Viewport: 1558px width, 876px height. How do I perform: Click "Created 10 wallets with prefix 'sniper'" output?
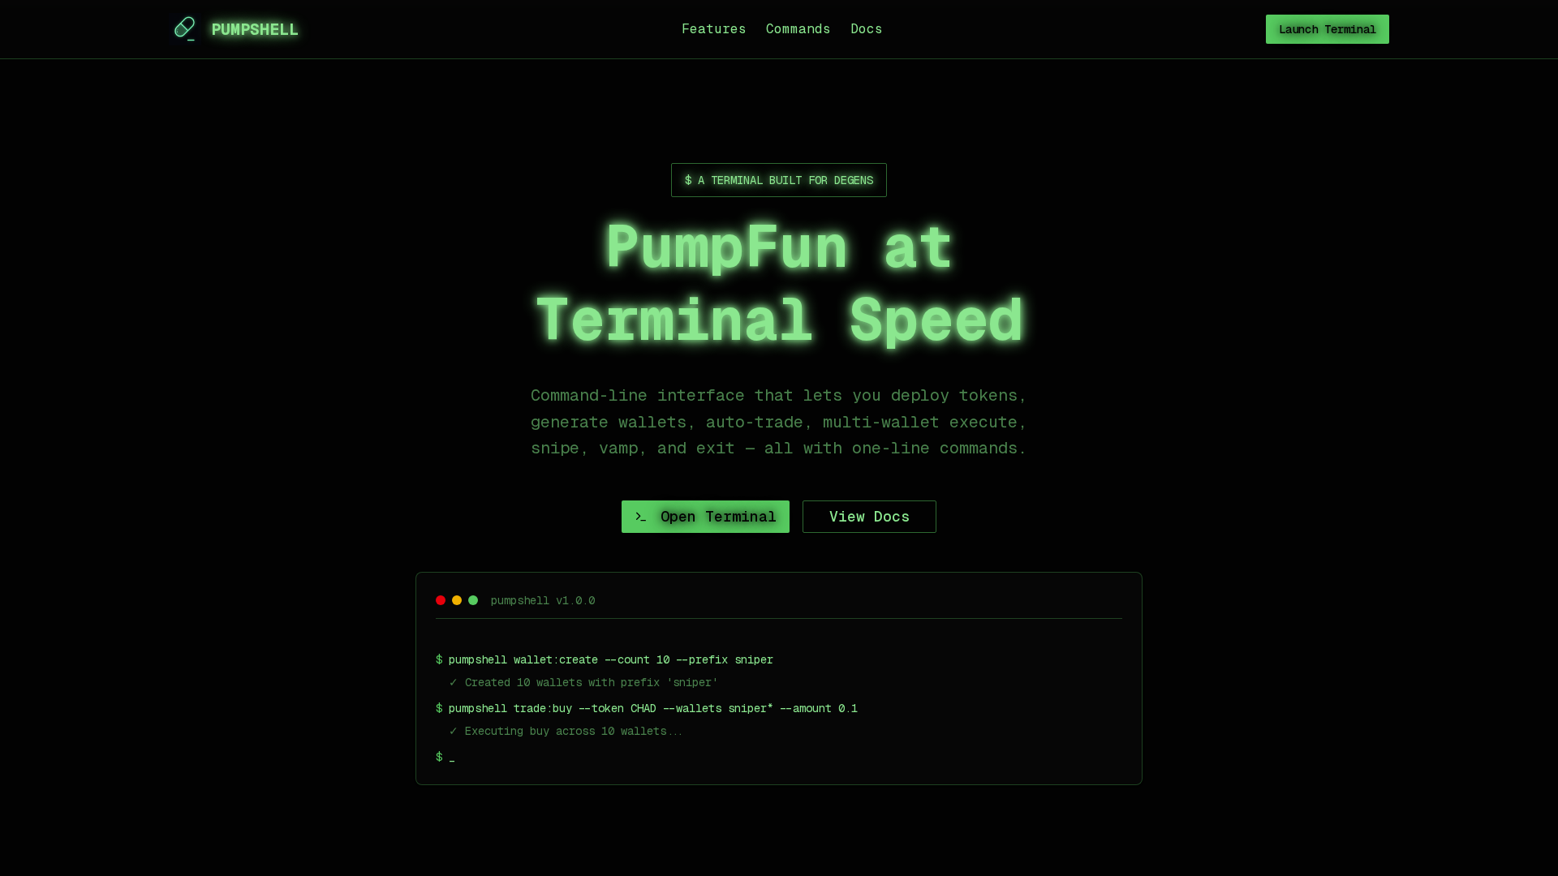(583, 683)
